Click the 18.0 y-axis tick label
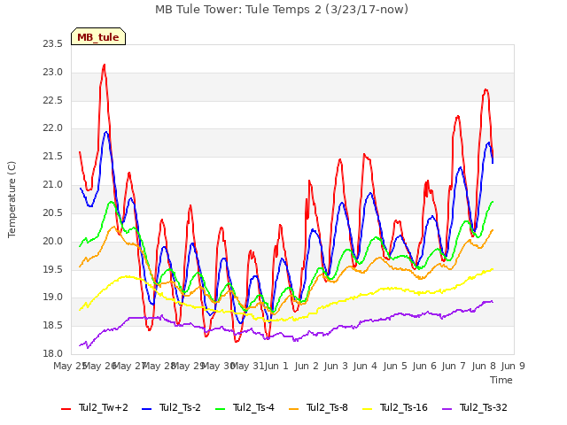The height and width of the screenshot is (425, 567). 53,354
